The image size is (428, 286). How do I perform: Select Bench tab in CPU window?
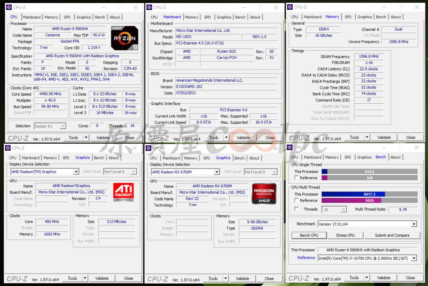click(100, 17)
